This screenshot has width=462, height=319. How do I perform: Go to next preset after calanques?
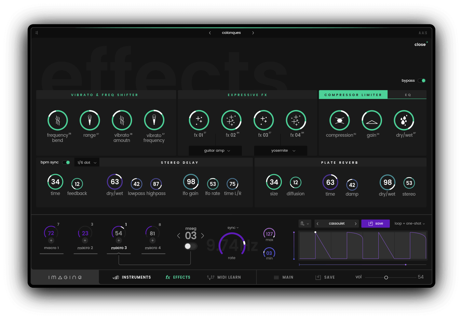(253, 33)
